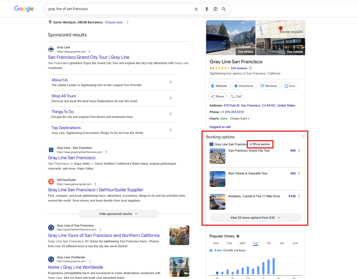Click the info icon next to 534 reviews

tap(250, 68)
